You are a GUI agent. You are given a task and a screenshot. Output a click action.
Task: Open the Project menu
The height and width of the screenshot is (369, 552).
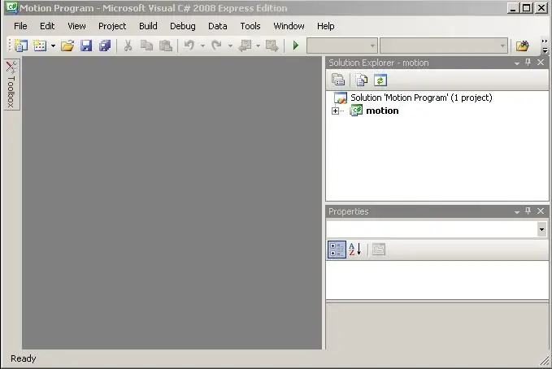pos(112,26)
